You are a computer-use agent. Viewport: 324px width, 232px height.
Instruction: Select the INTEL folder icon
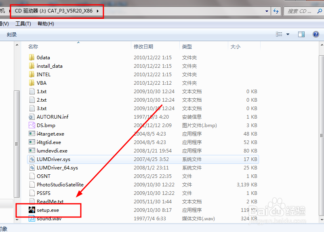tap(32, 74)
